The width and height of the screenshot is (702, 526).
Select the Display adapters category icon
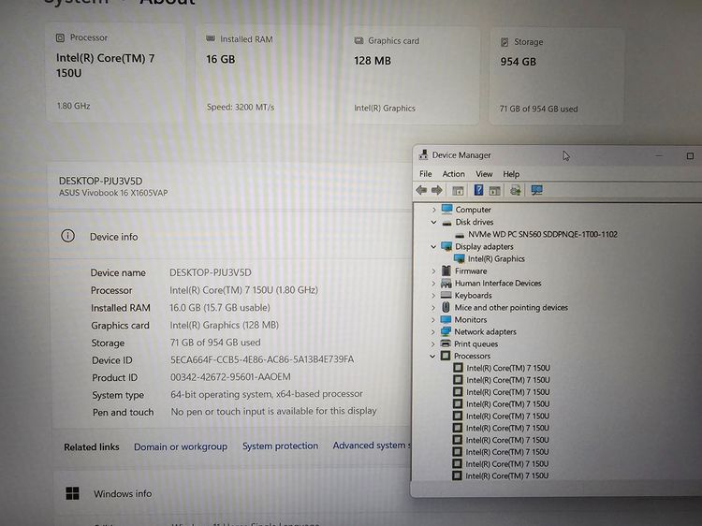click(446, 246)
